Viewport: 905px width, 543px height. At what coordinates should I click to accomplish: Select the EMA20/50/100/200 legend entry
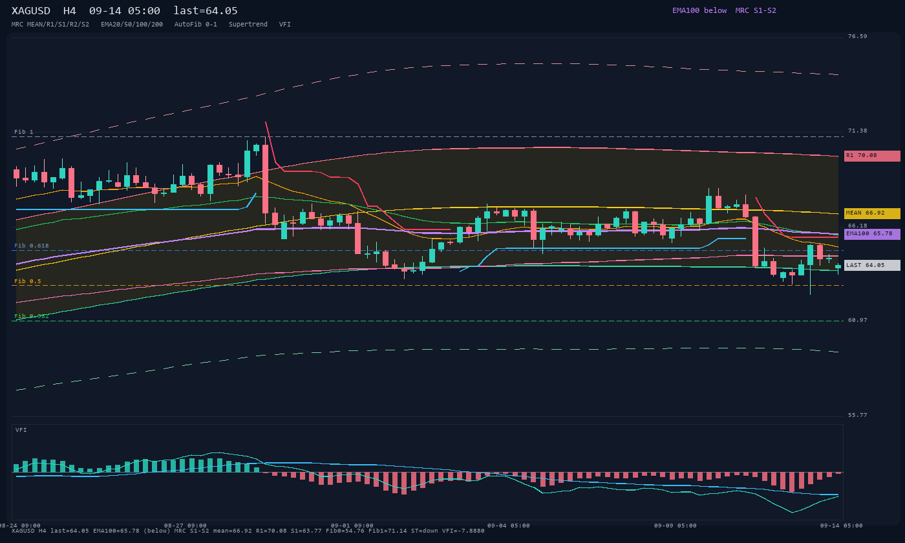point(132,25)
